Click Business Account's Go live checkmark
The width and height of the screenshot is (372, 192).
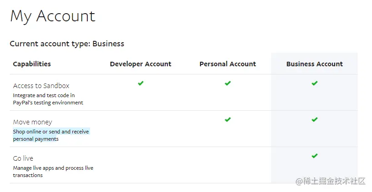pos(314,156)
